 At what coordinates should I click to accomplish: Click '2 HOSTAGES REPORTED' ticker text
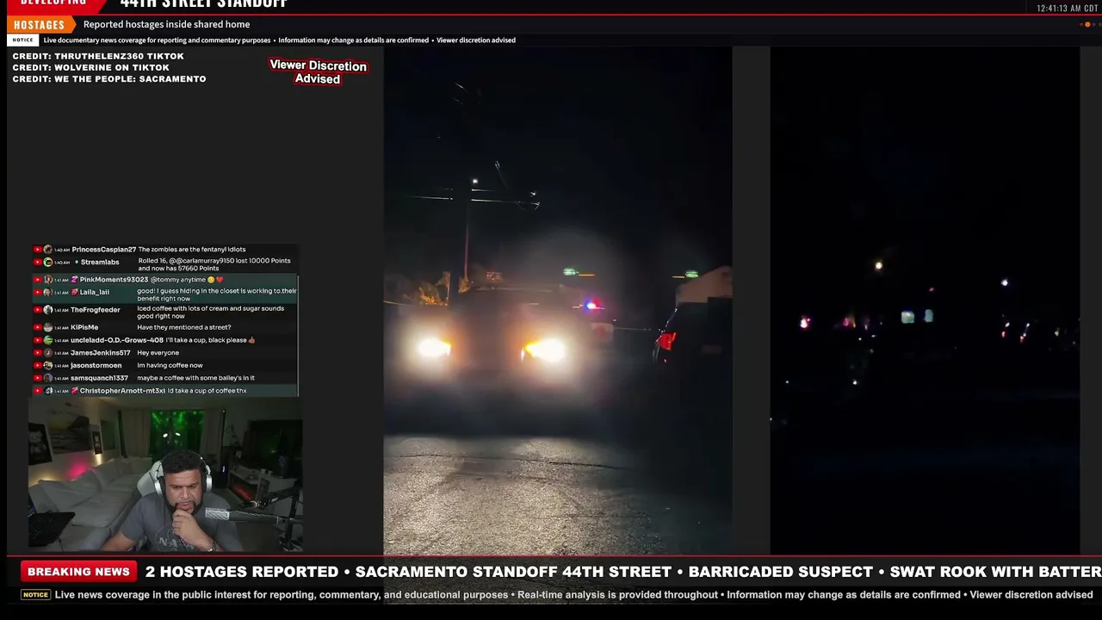(x=242, y=572)
